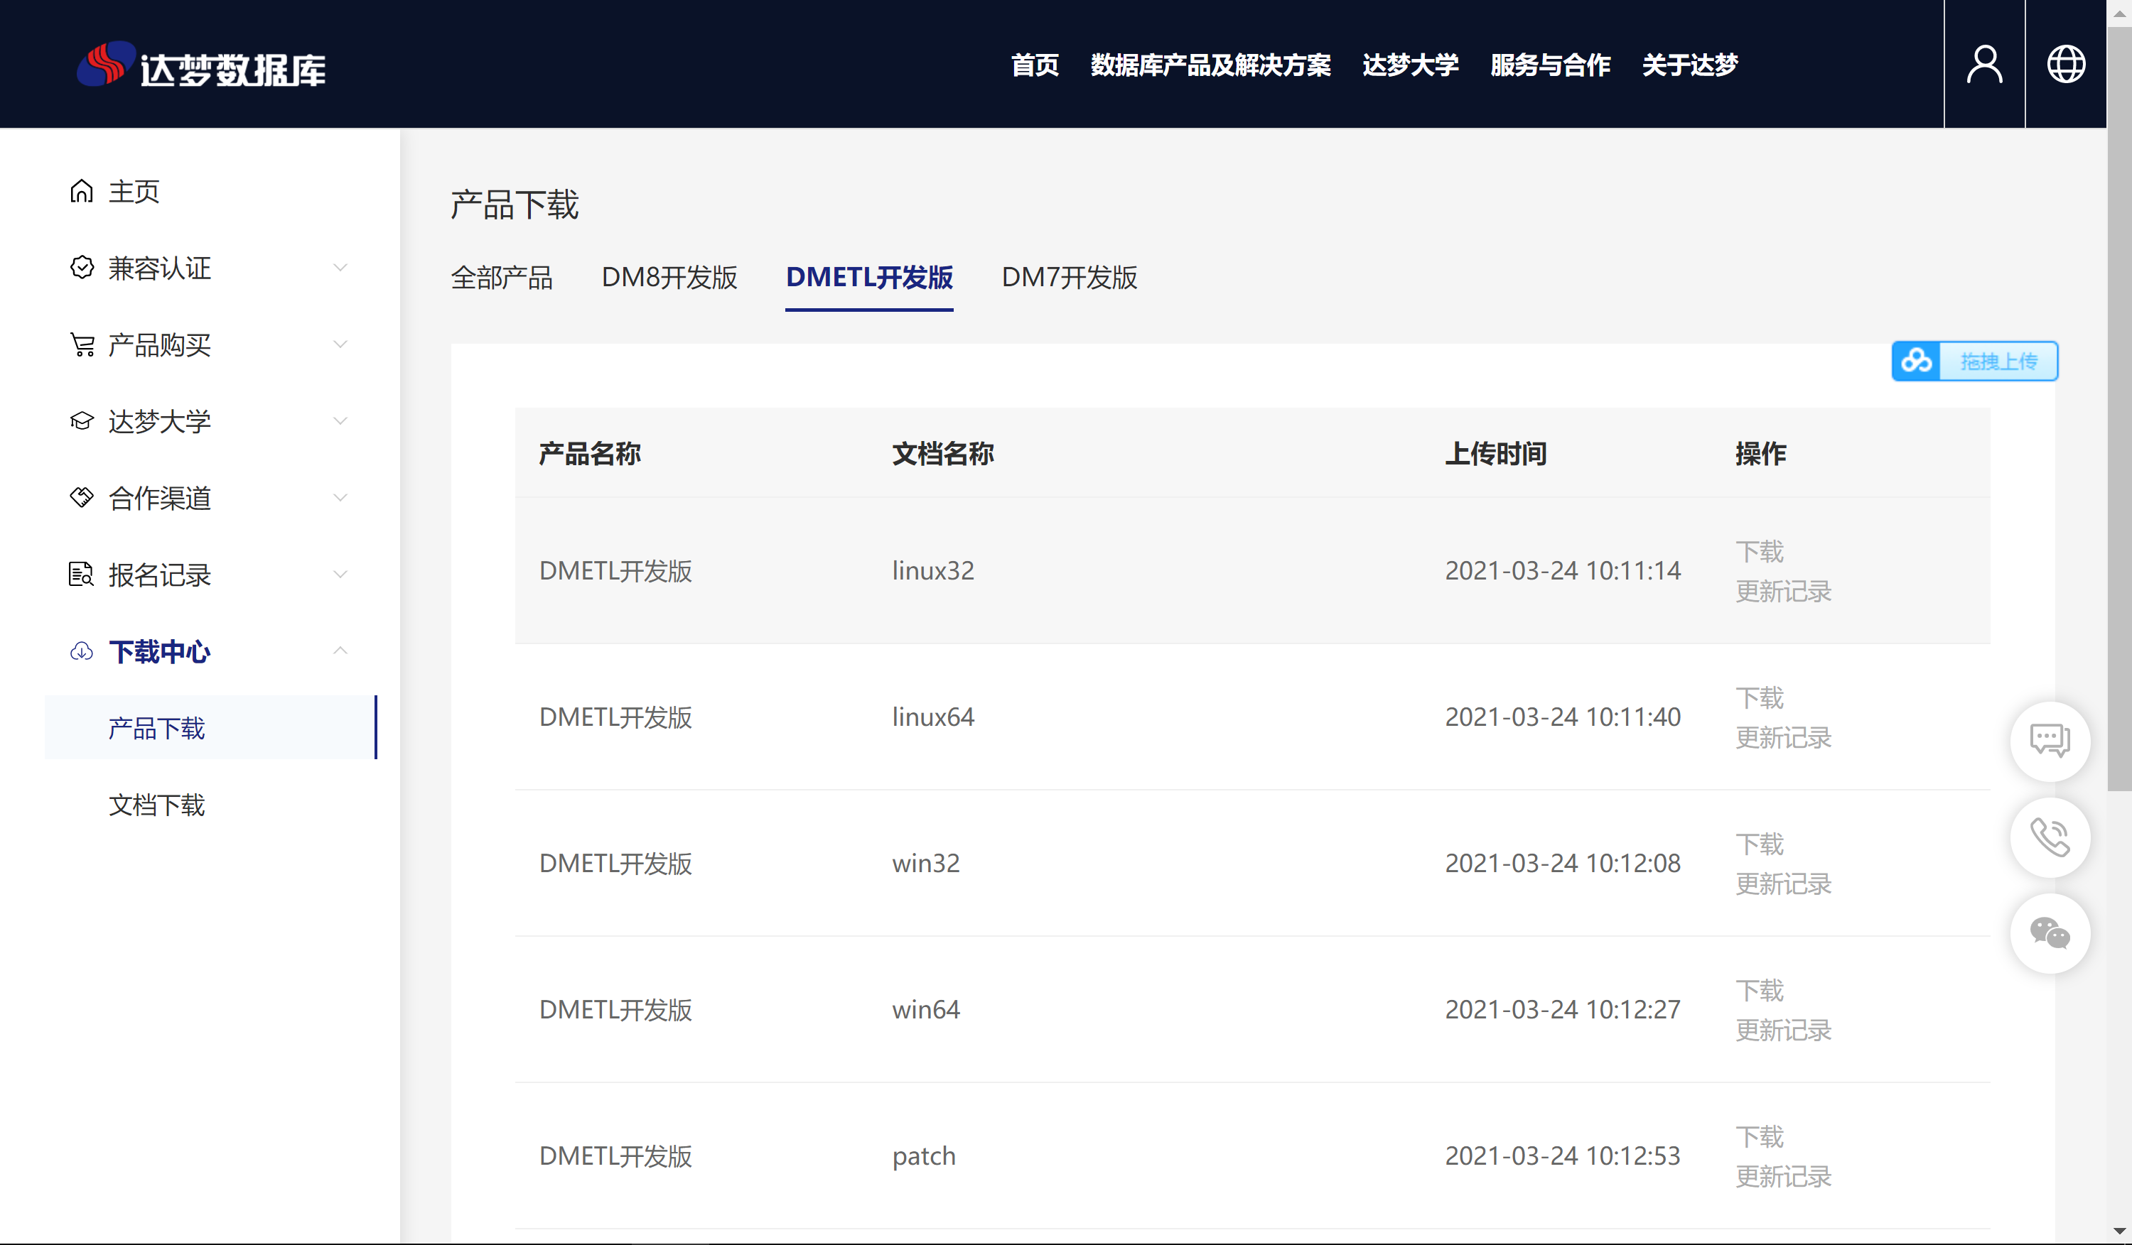The height and width of the screenshot is (1245, 2132).
Task: Click the 达梦数据库 logo
Action: point(201,66)
